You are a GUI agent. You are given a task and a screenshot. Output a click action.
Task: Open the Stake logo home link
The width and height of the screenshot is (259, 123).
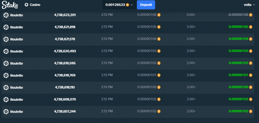[x=10, y=5]
